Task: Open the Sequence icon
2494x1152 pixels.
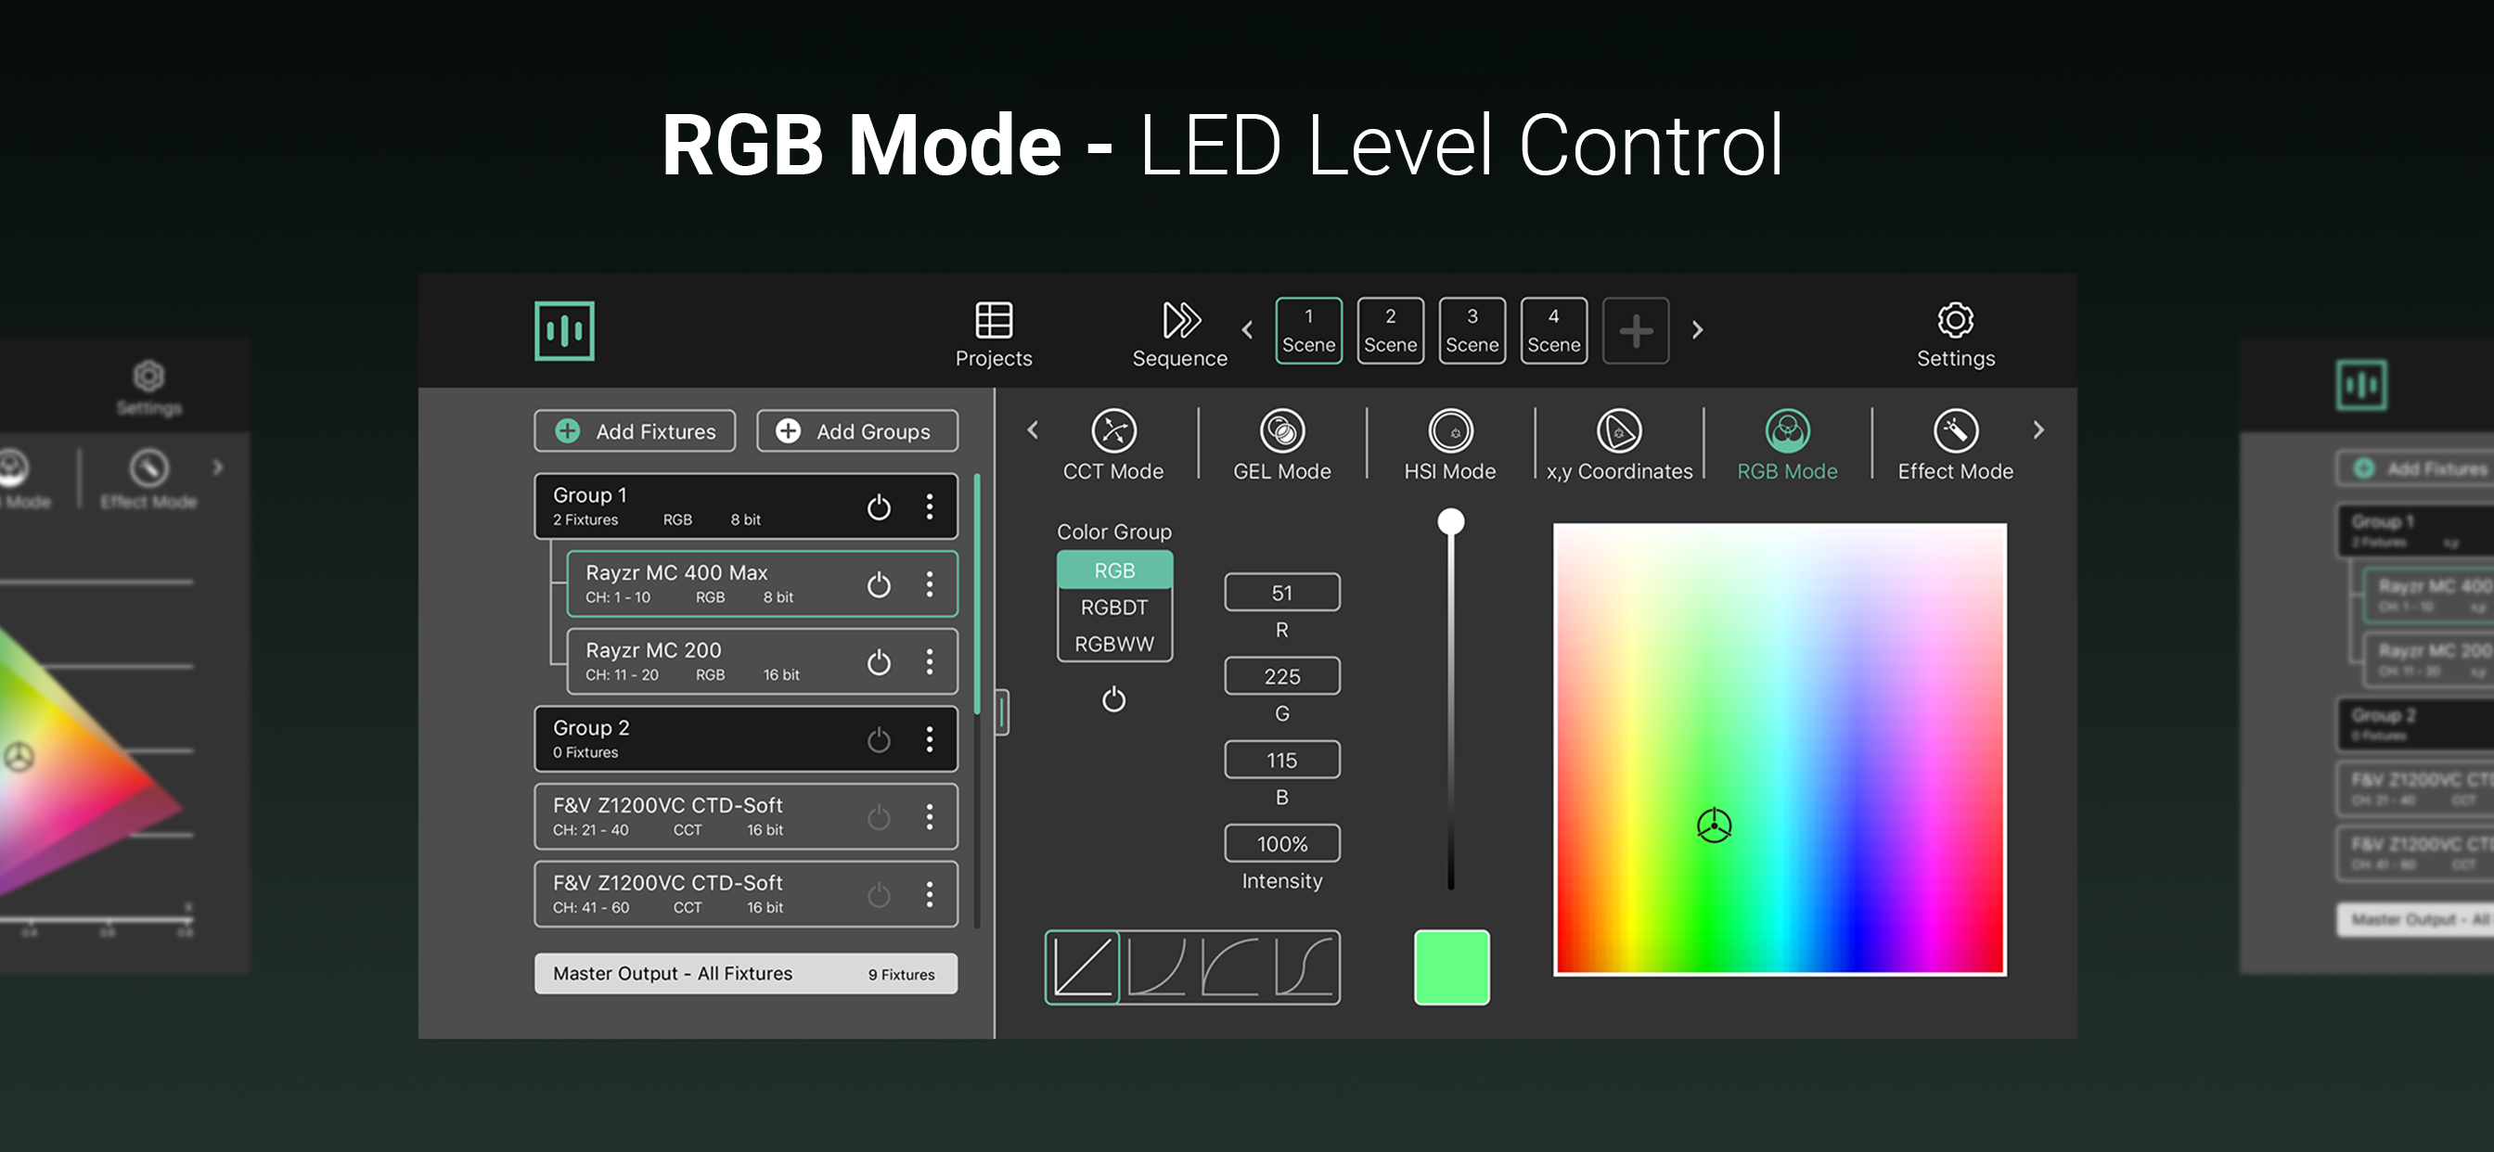Action: 1180,320
